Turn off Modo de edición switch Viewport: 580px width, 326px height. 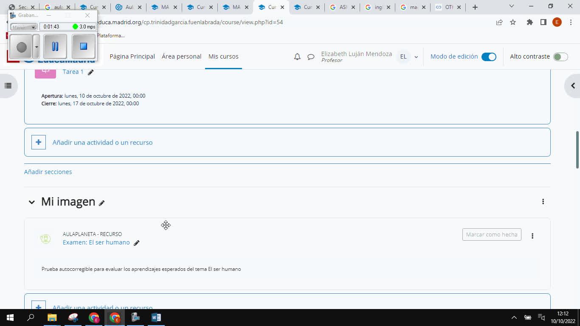(489, 57)
